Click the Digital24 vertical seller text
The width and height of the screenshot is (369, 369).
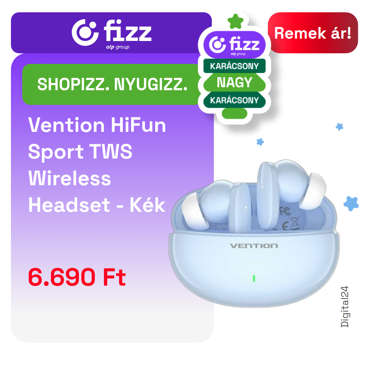pyautogui.click(x=345, y=306)
